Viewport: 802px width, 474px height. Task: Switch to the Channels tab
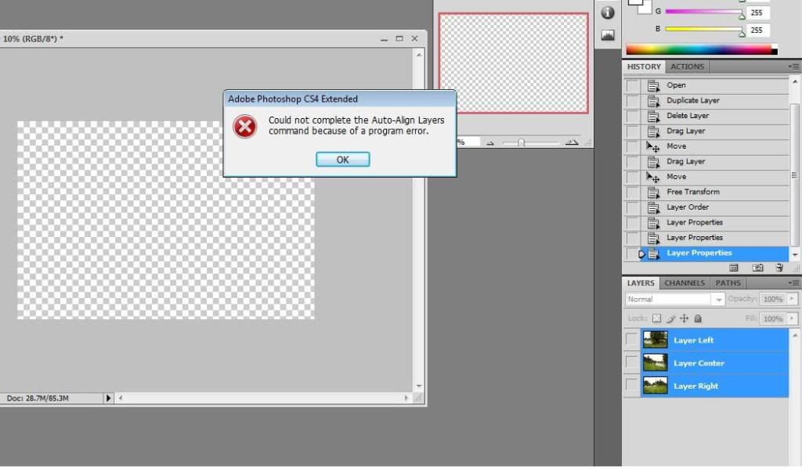click(685, 283)
